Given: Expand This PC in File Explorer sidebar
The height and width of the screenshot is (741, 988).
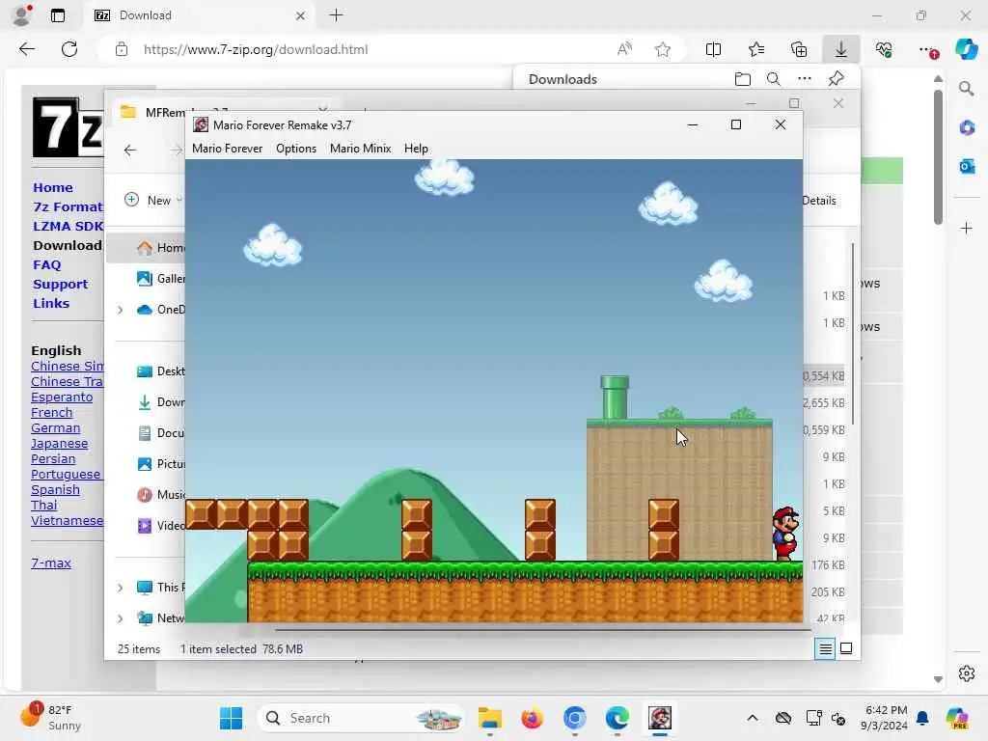Looking at the screenshot, I should pyautogui.click(x=120, y=588).
